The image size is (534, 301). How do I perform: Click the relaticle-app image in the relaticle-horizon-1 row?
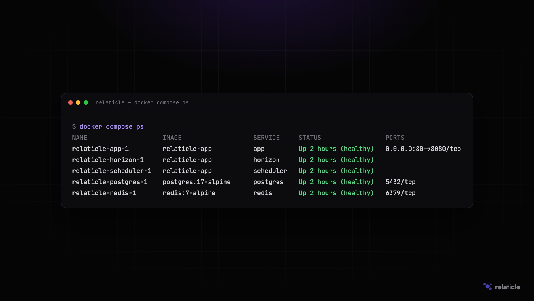pos(187,160)
